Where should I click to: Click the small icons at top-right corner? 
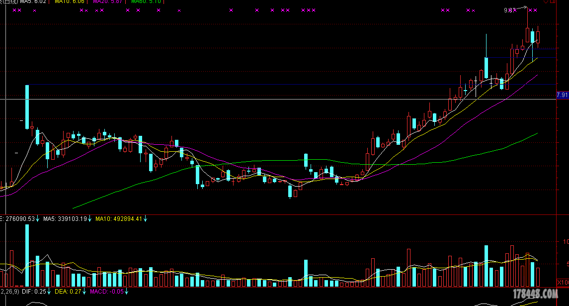click(552, 2)
